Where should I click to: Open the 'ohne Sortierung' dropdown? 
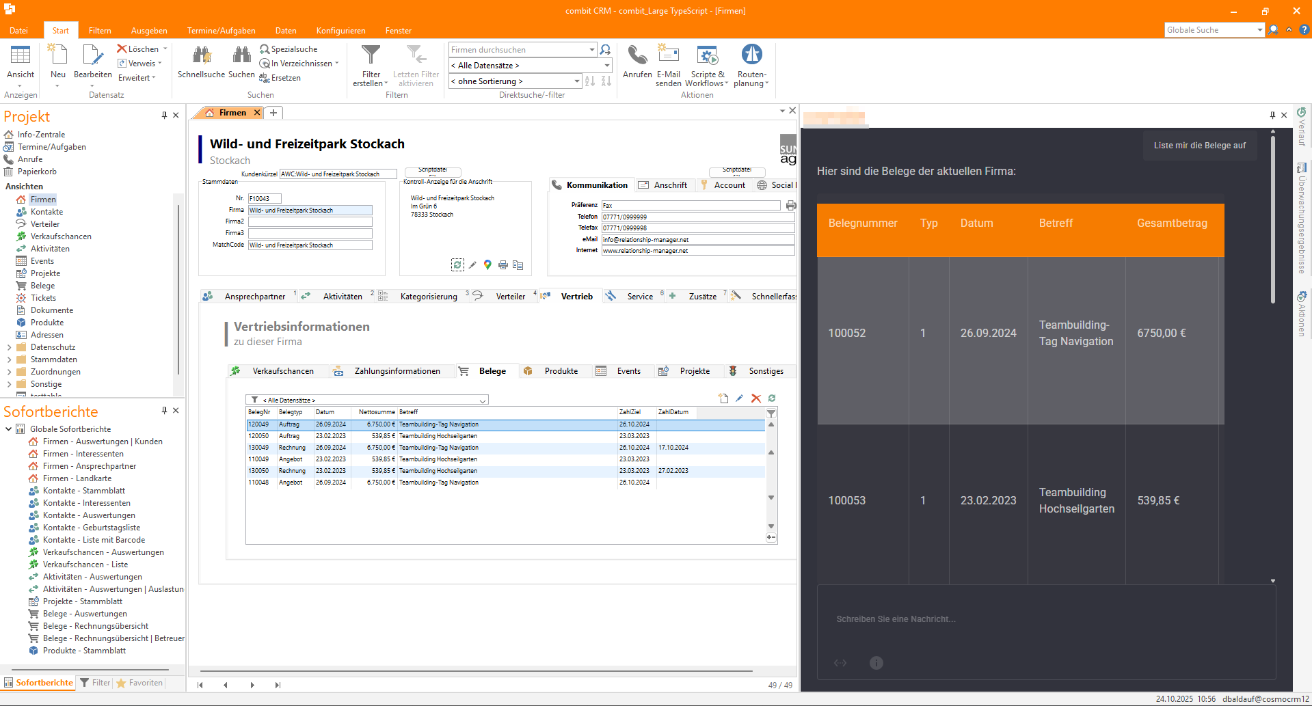click(x=576, y=81)
